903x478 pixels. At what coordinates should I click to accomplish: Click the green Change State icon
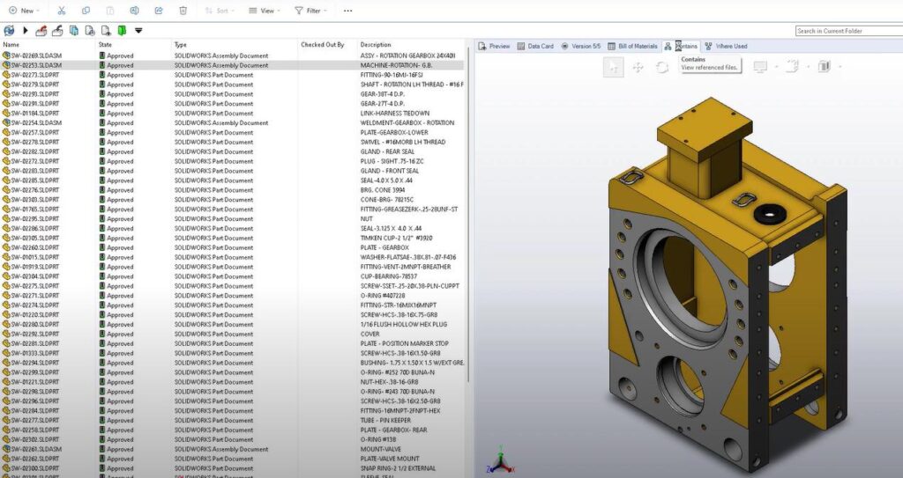(121, 31)
